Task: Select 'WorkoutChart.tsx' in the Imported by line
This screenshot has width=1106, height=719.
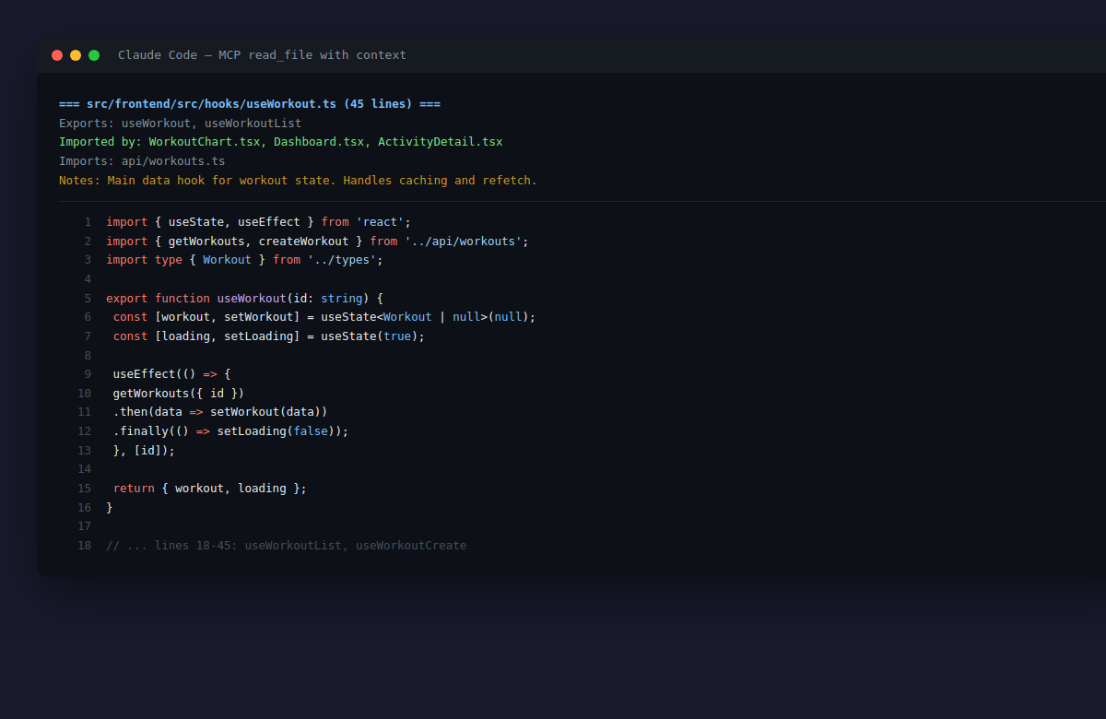Action: [204, 142]
